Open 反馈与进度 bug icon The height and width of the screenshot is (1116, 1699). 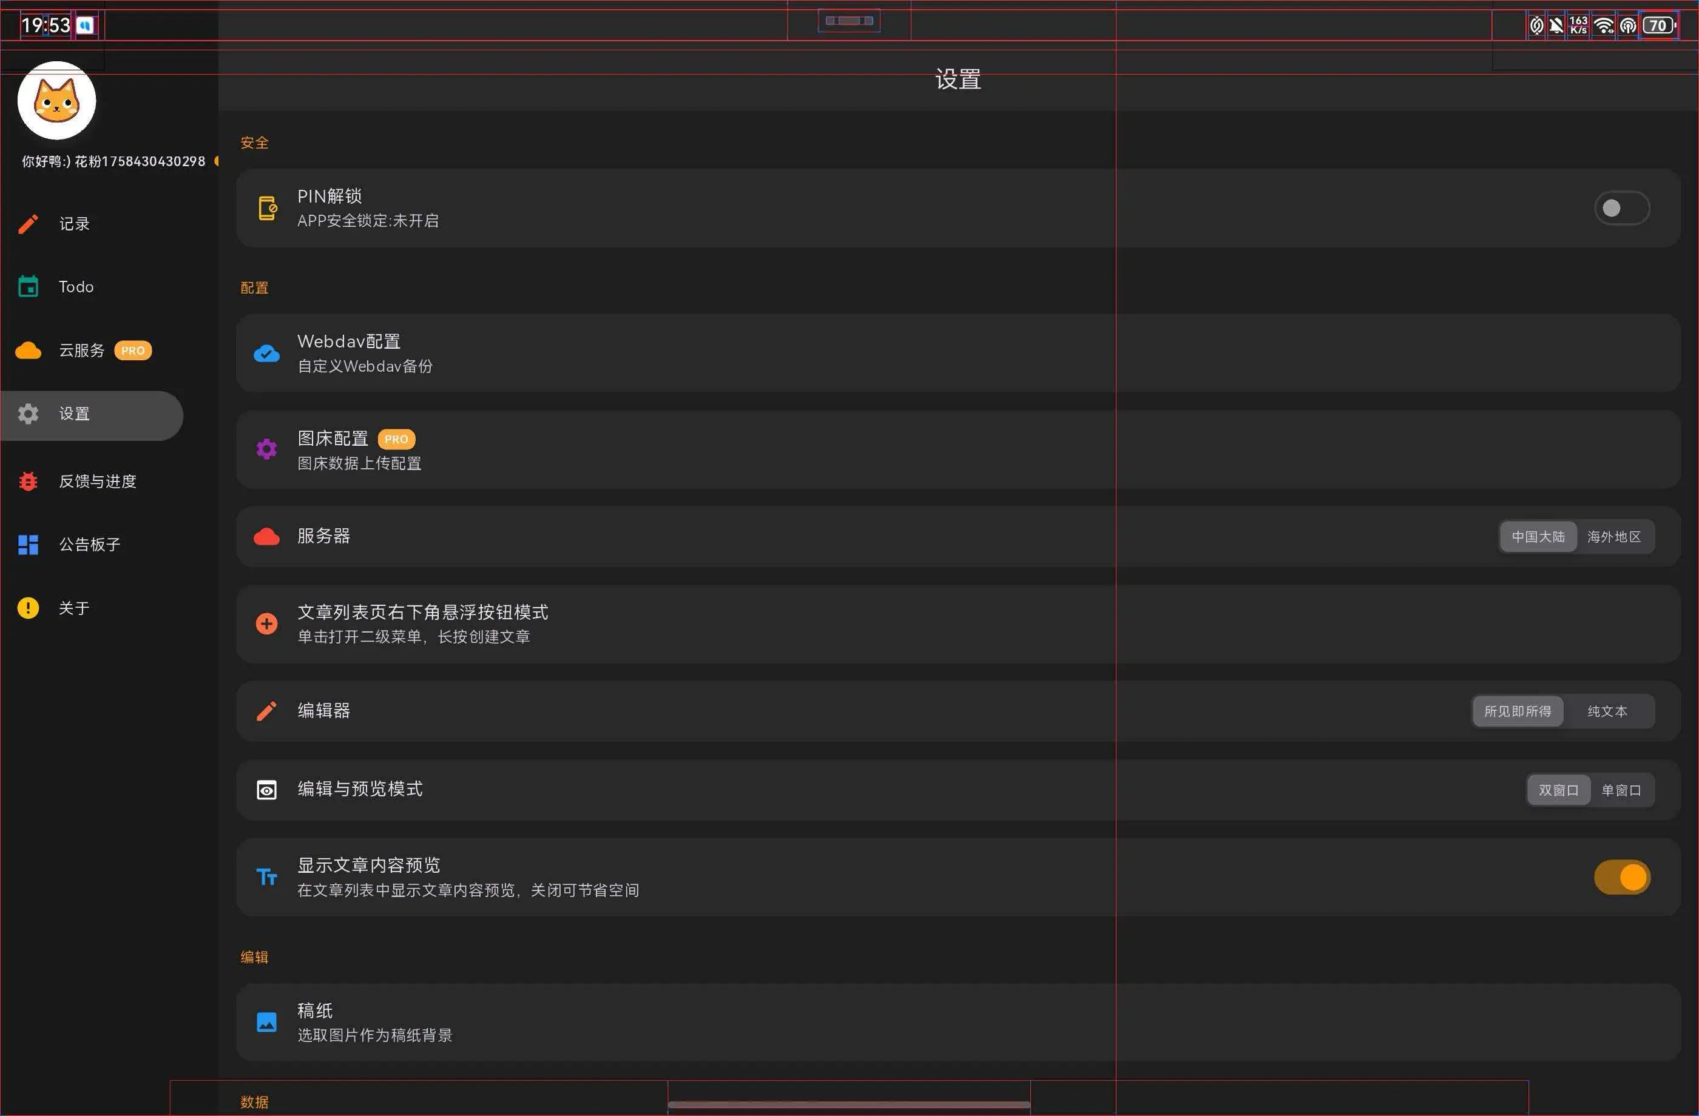tap(28, 482)
